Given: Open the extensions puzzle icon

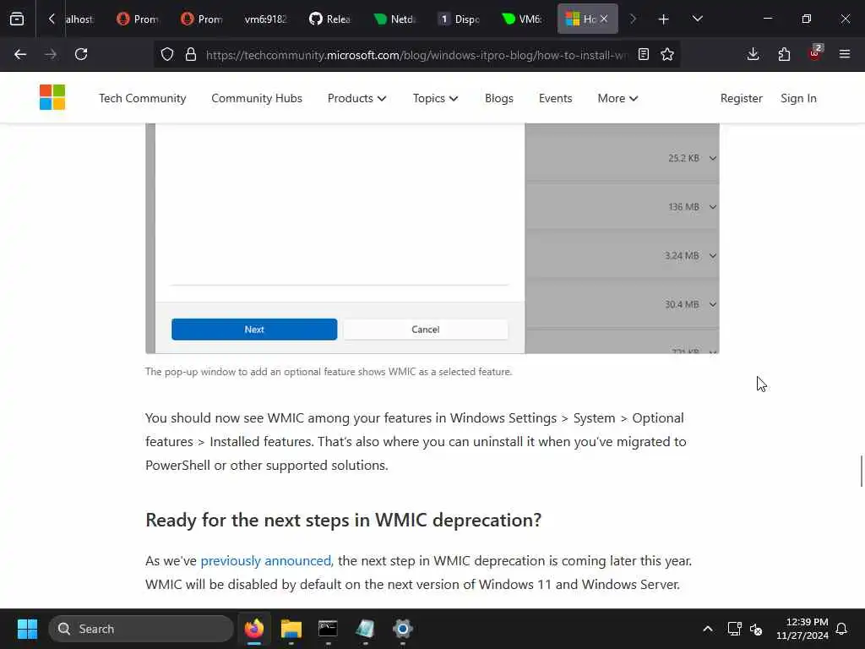Looking at the screenshot, I should 784,54.
